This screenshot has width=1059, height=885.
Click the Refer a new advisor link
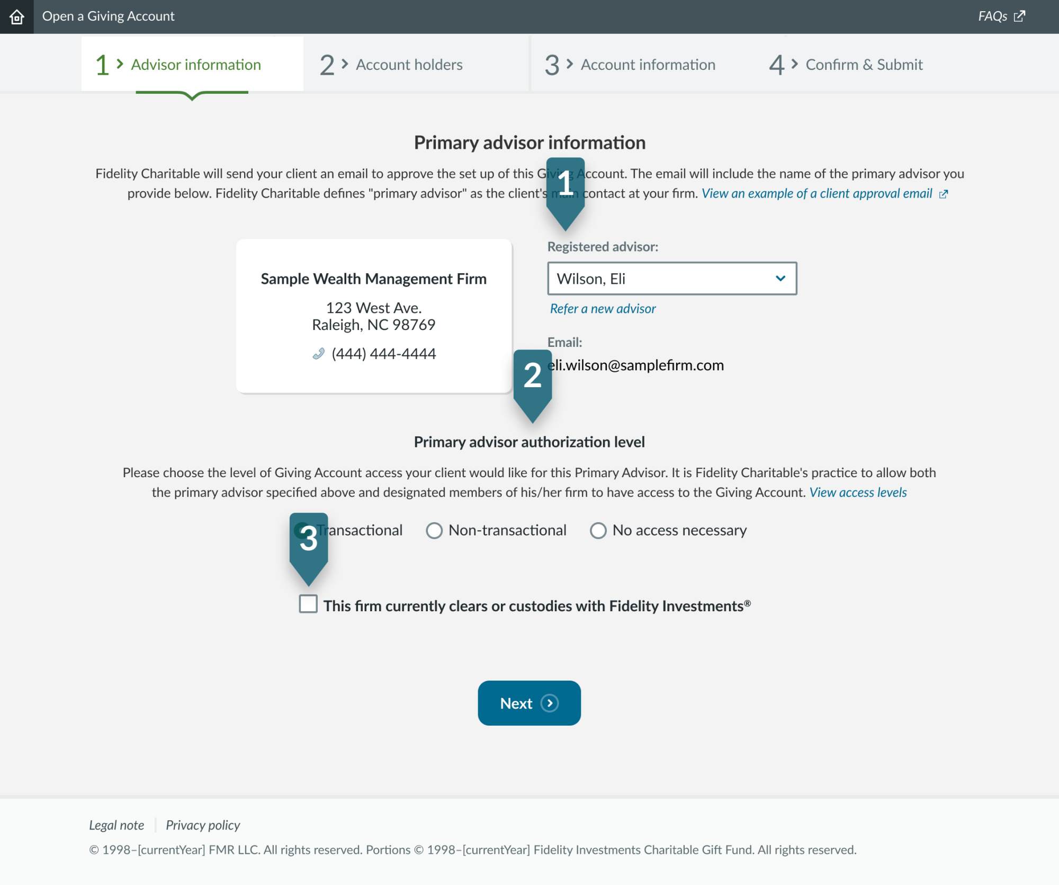pyautogui.click(x=603, y=308)
